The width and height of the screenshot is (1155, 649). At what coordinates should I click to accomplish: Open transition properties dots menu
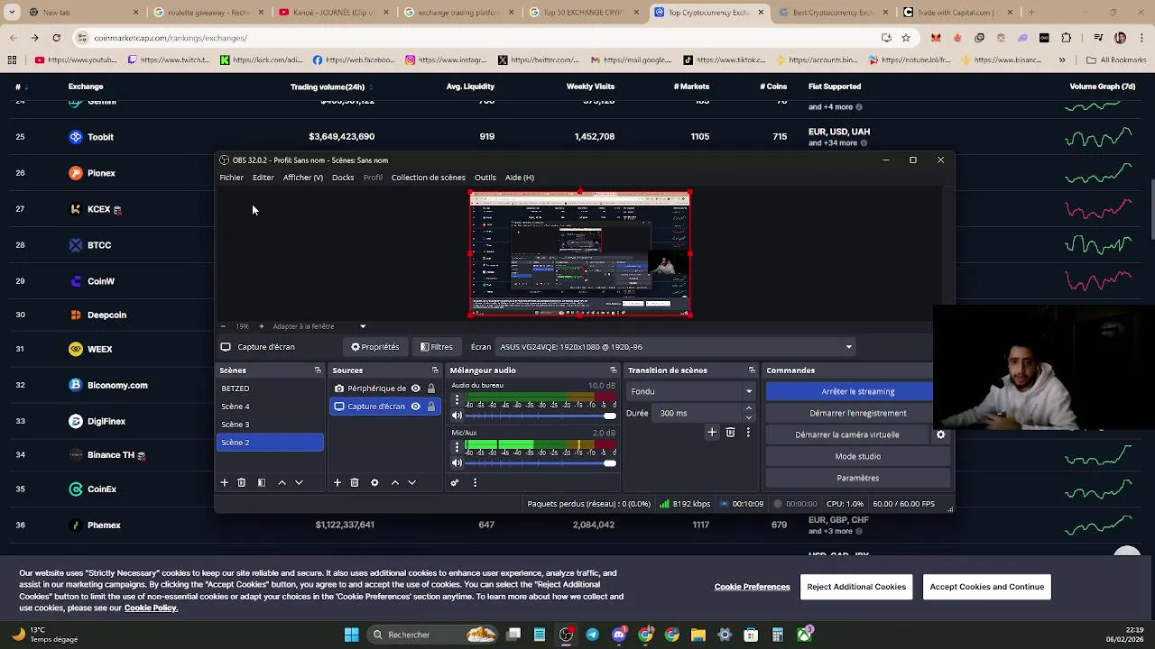point(748,433)
